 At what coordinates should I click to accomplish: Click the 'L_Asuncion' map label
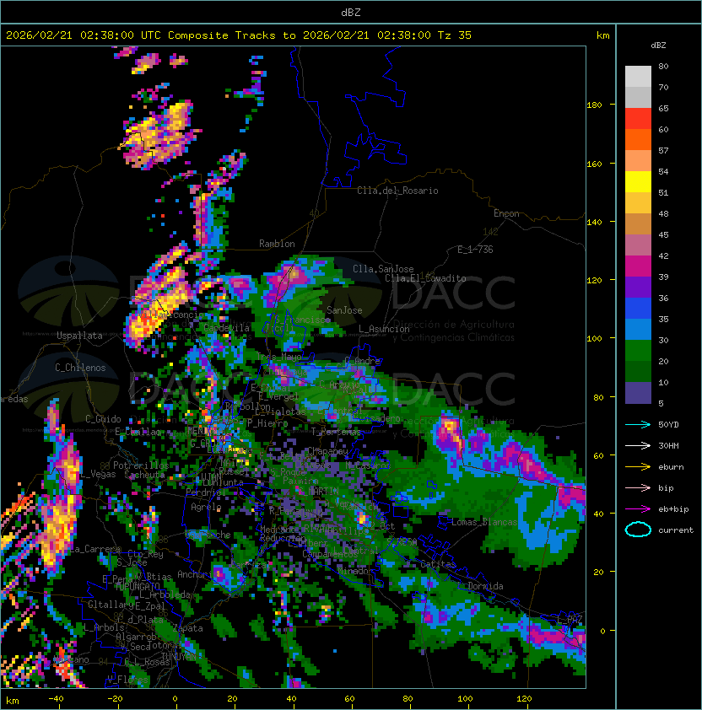click(x=384, y=329)
